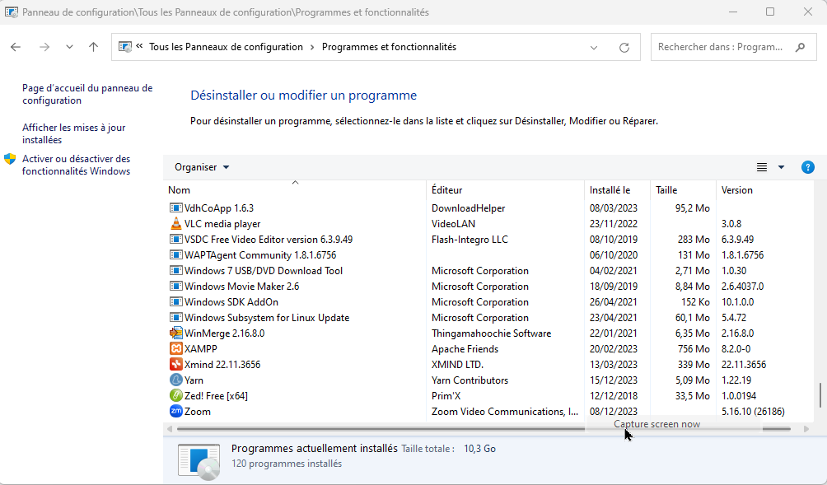Click the VLC media player cone icon
Image resolution: width=827 pixels, height=485 pixels.
[x=175, y=224]
